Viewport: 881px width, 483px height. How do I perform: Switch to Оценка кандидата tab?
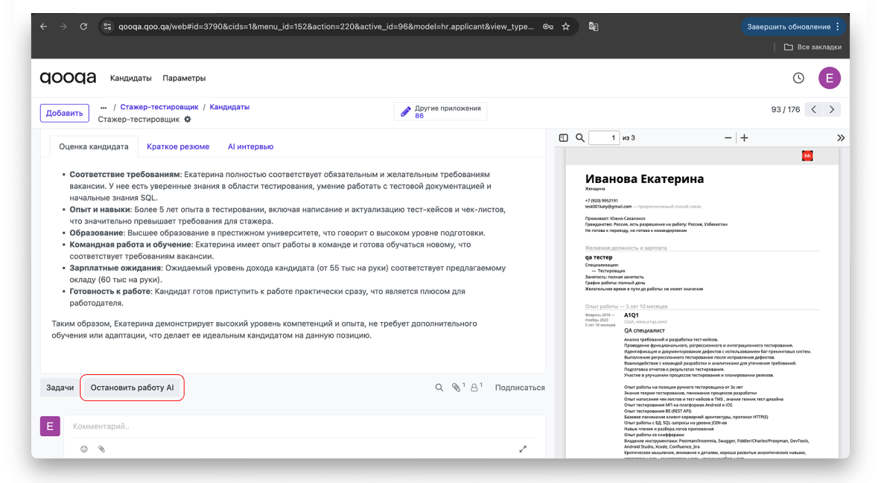(94, 147)
